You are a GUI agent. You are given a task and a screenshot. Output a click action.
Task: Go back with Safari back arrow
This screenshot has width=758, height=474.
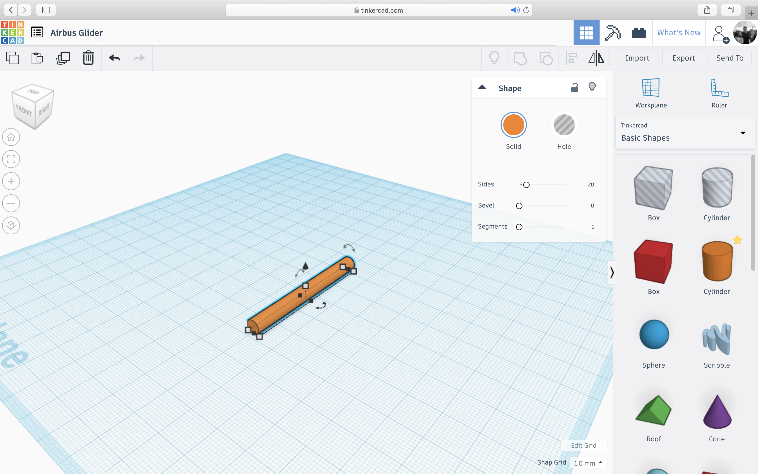(x=11, y=10)
